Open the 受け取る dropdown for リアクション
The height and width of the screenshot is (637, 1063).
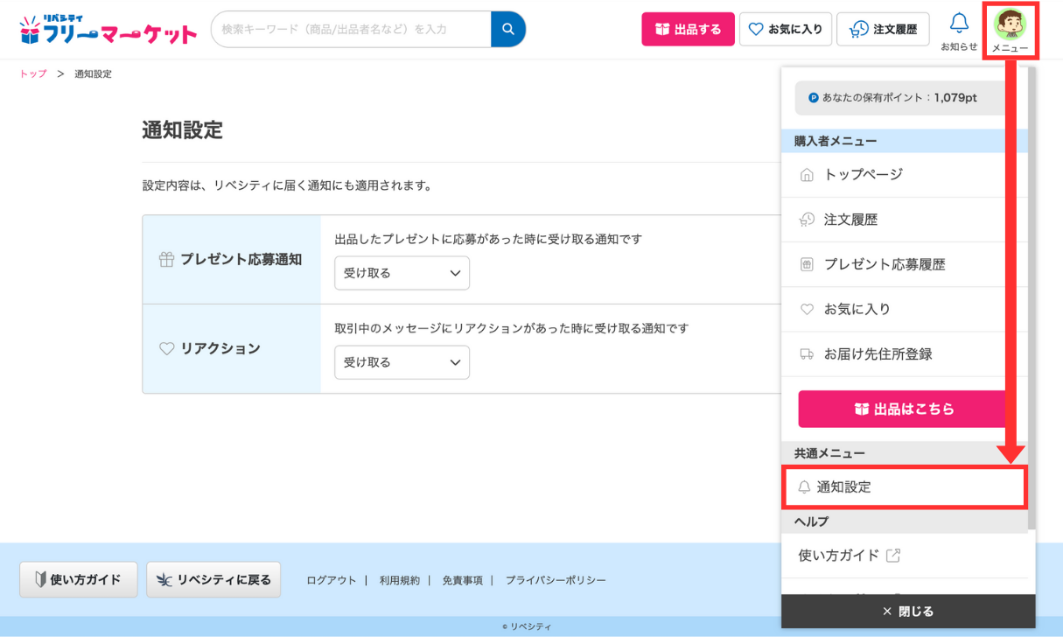coord(402,362)
